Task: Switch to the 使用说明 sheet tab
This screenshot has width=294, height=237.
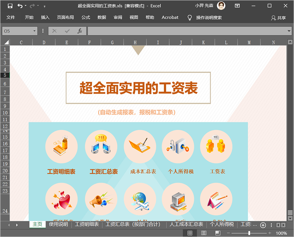Action: click(x=58, y=224)
